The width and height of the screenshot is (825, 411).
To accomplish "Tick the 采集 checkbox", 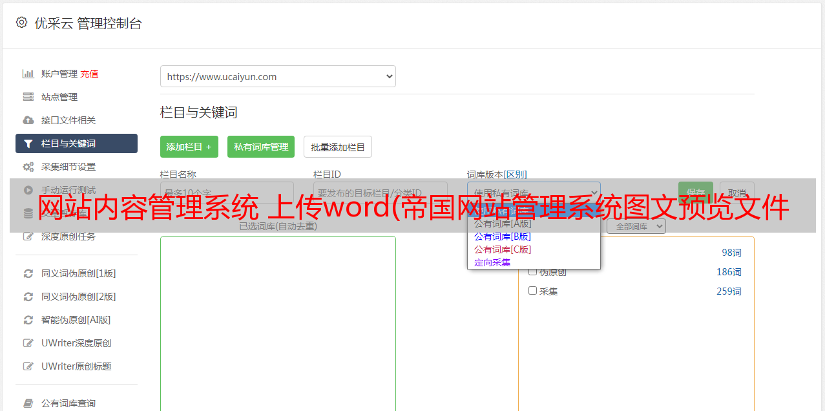I will click(x=533, y=291).
